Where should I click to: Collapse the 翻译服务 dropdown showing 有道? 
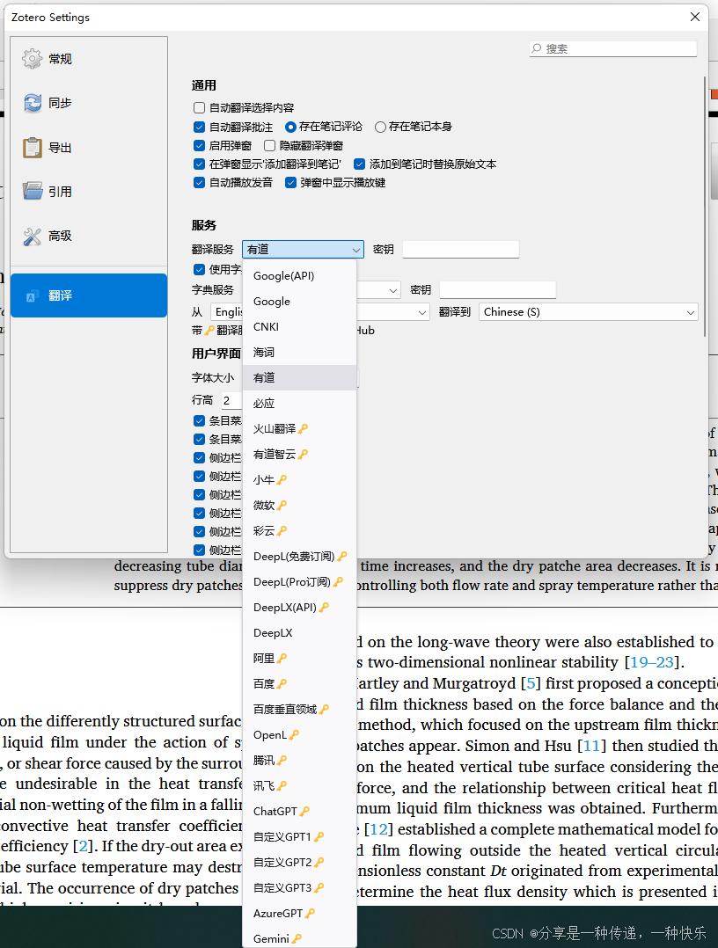coord(303,249)
